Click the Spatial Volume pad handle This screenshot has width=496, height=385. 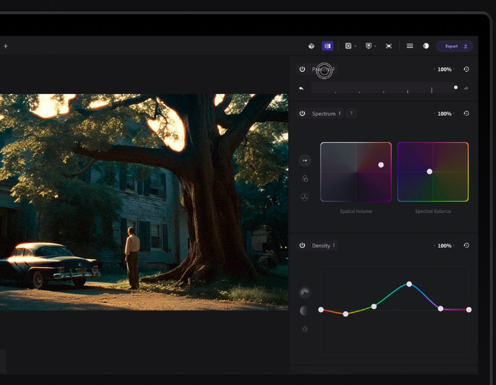pos(381,165)
